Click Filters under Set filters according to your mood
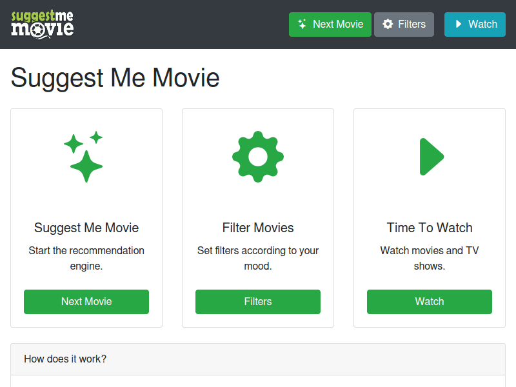Screen dimensions: 516x387 pyautogui.click(x=258, y=302)
